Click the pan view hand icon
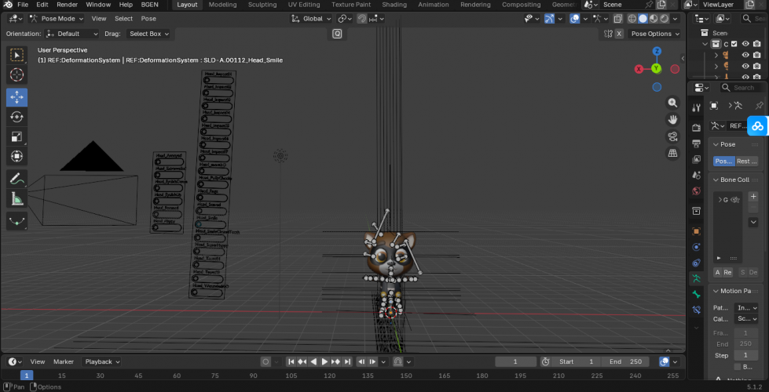The width and height of the screenshot is (769, 392). tap(672, 119)
